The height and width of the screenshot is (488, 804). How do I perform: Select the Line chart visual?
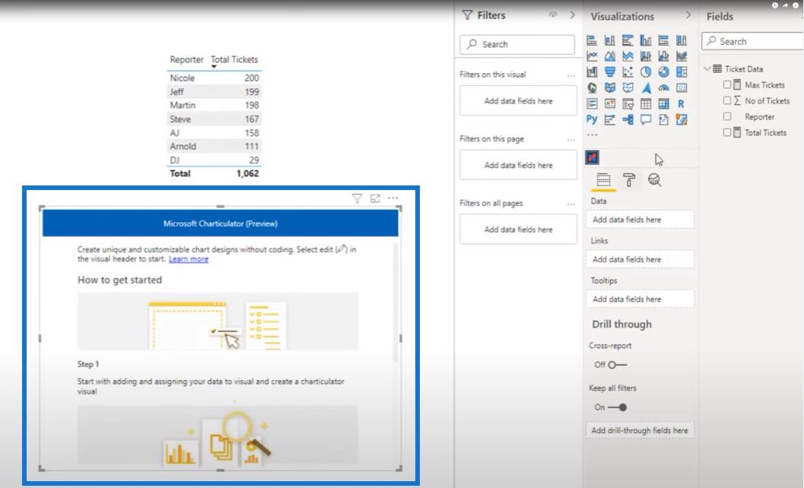592,56
